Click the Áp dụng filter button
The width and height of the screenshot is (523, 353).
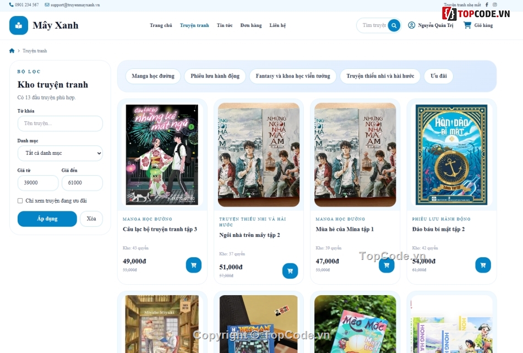pyautogui.click(x=47, y=219)
